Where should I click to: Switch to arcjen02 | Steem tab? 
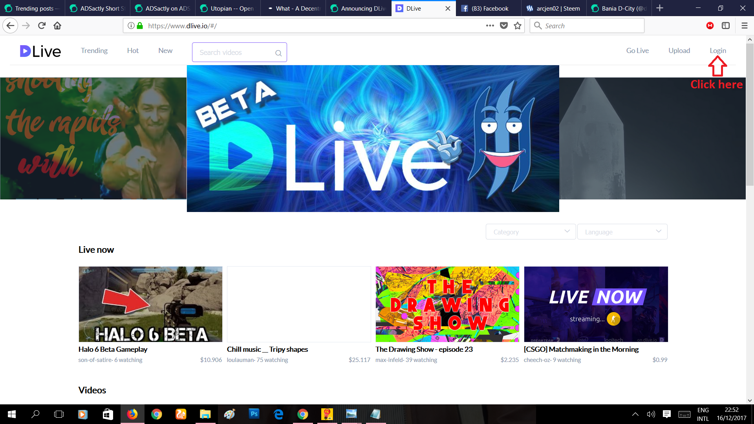pyautogui.click(x=554, y=8)
